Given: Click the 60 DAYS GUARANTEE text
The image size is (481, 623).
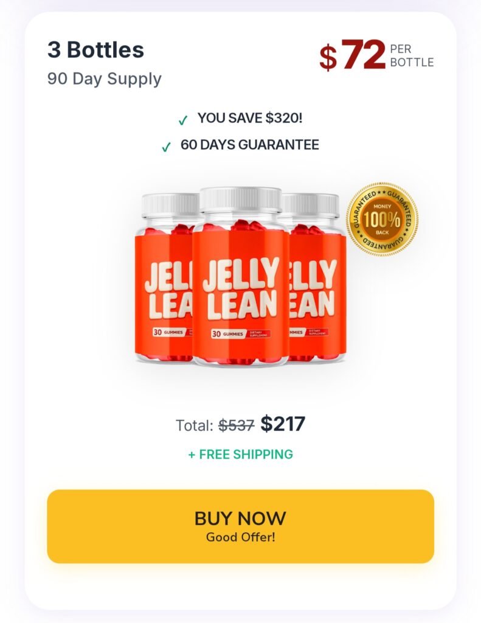Looking at the screenshot, I should [x=249, y=145].
